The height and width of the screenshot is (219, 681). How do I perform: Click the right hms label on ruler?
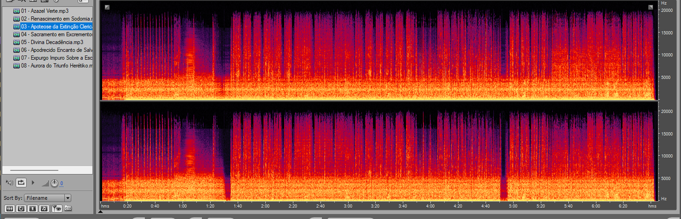point(652,206)
